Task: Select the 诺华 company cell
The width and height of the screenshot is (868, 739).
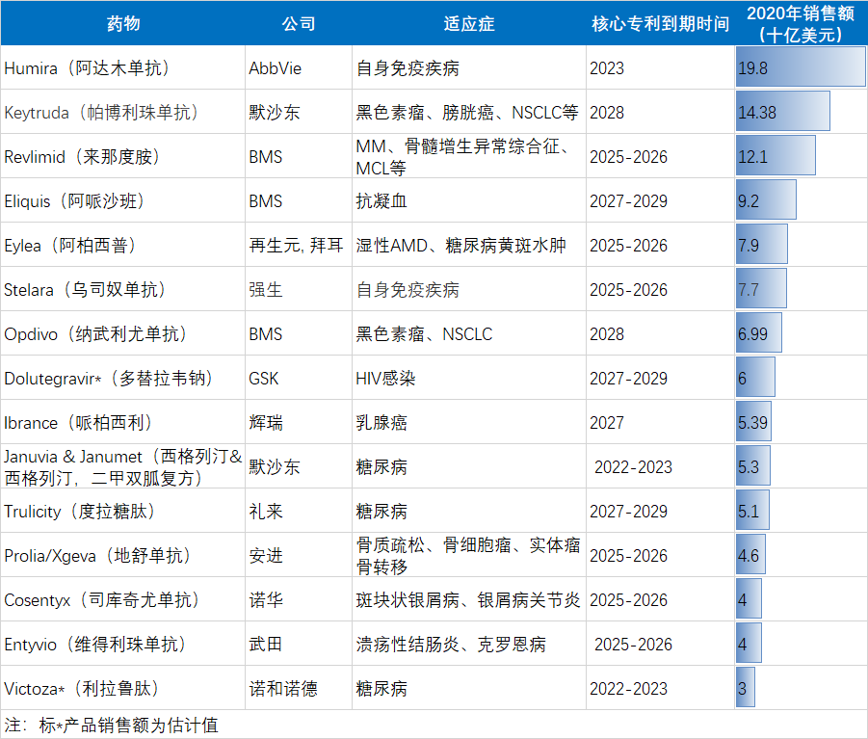Action: pyautogui.click(x=299, y=599)
